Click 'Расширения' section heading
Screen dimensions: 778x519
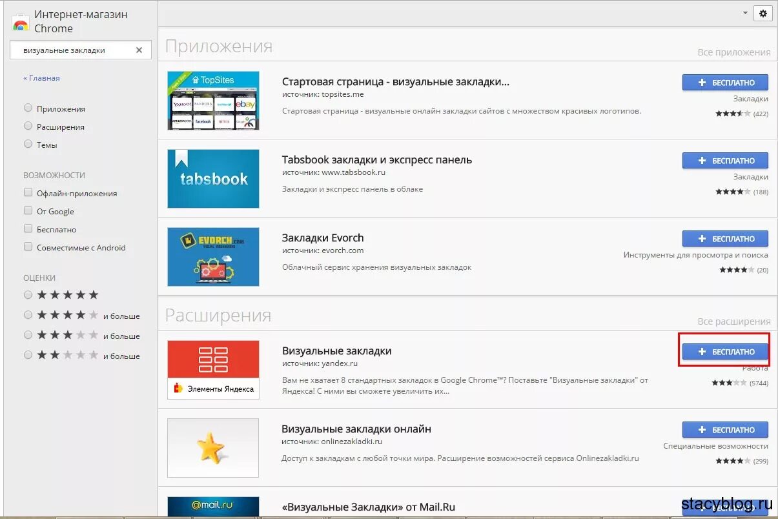point(218,316)
